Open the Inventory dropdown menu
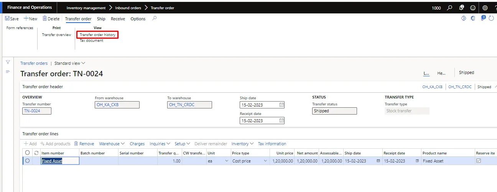The width and height of the screenshot is (497, 192). coord(242,144)
